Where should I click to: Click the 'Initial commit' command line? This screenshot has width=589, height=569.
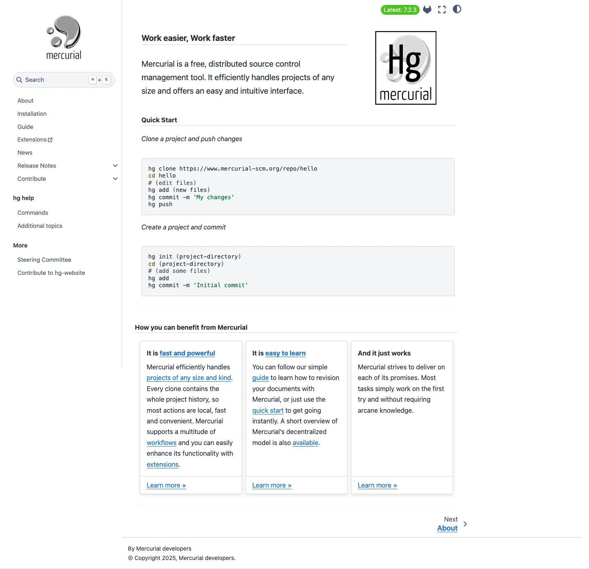click(198, 285)
